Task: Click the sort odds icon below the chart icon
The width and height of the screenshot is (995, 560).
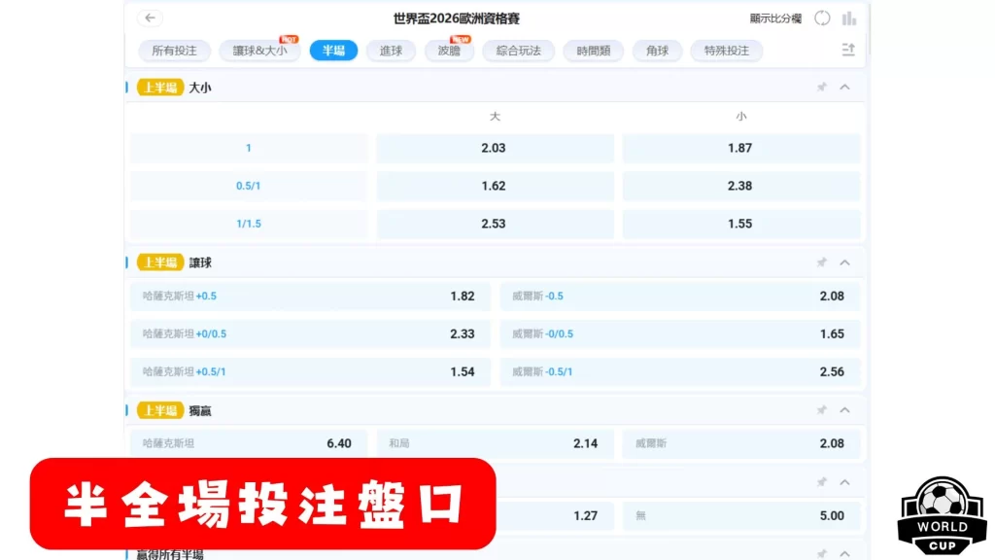Action: point(846,51)
